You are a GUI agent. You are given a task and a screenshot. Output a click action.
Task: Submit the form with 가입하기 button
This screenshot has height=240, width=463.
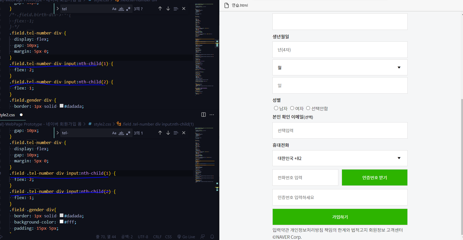point(340,217)
